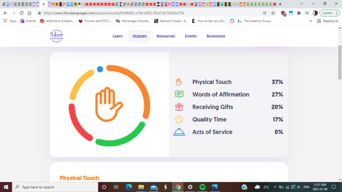
Task: Click the Chrome Update button
Action: click(330, 13)
